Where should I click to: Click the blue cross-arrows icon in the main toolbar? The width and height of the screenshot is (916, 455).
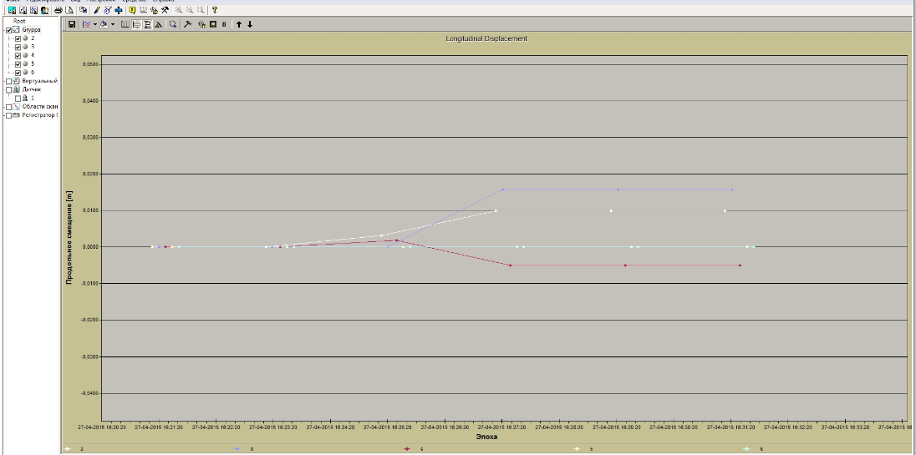coord(119,10)
